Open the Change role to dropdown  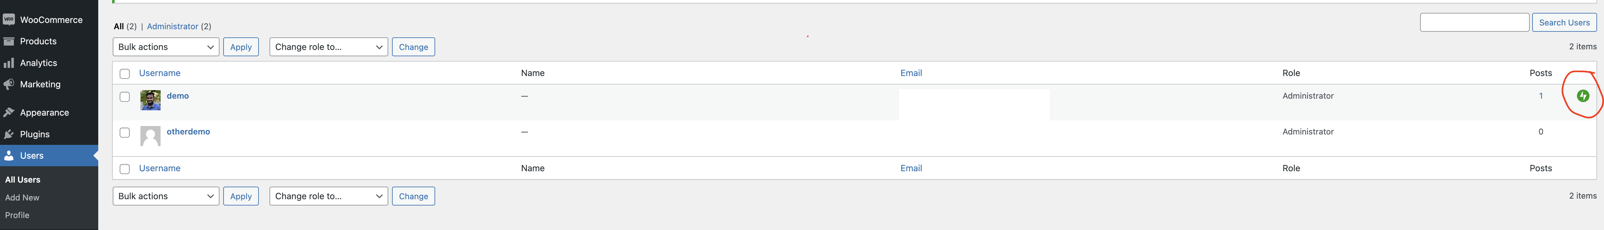(x=328, y=47)
